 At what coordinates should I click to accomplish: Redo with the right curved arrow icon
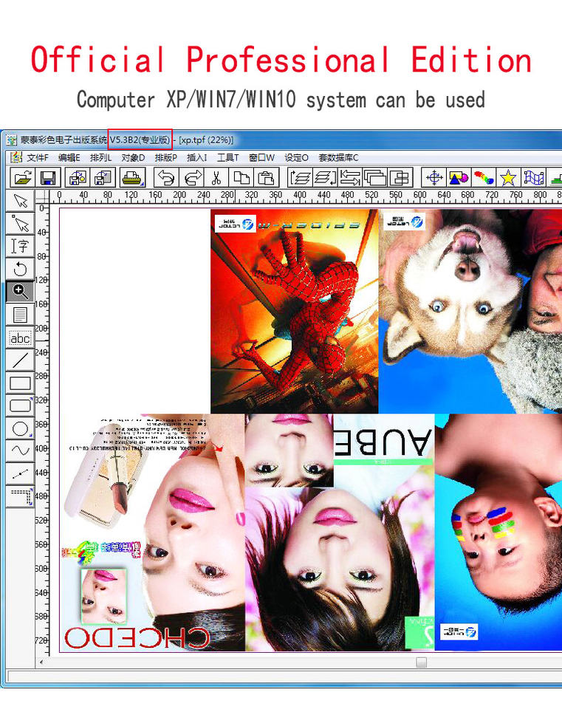192,178
